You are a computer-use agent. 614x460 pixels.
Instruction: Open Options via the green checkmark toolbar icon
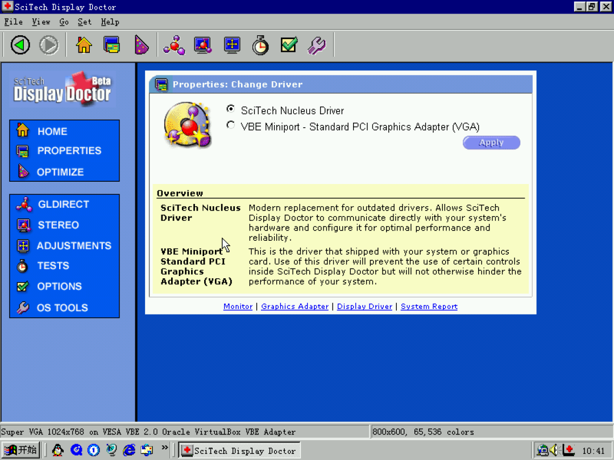coord(289,45)
